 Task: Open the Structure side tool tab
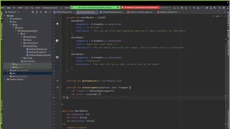pos(1,105)
